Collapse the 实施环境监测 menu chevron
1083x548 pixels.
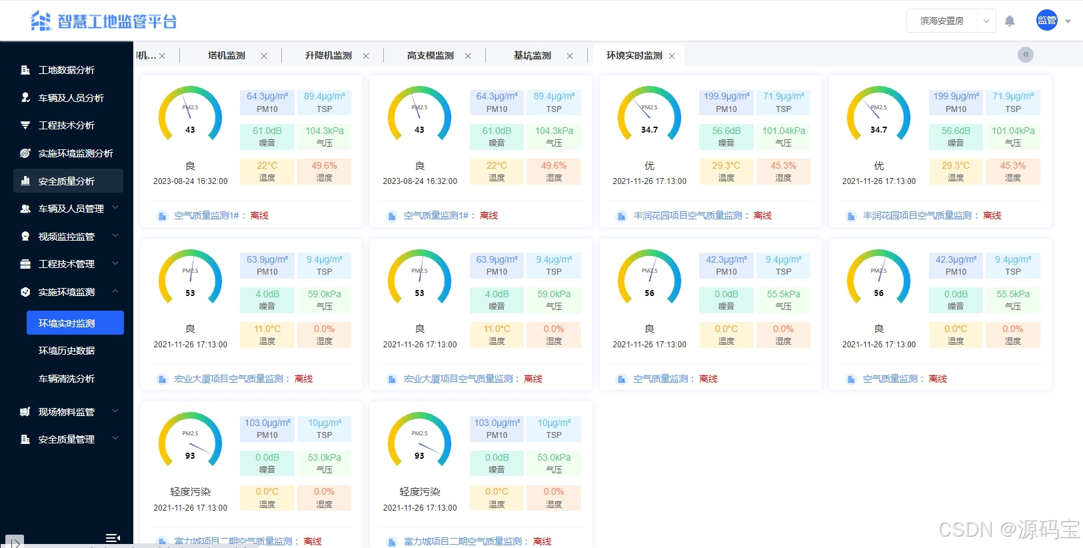[x=115, y=291]
